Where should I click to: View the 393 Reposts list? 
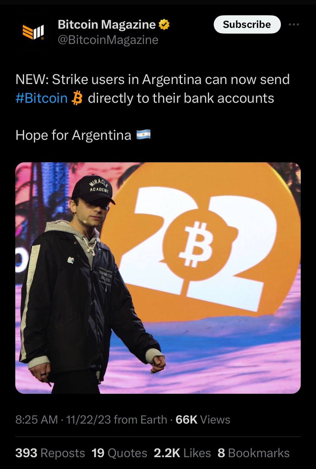50,453
